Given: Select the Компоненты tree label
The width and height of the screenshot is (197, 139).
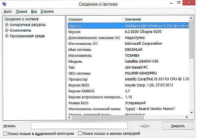Looking at the screenshot, I should [20, 31].
